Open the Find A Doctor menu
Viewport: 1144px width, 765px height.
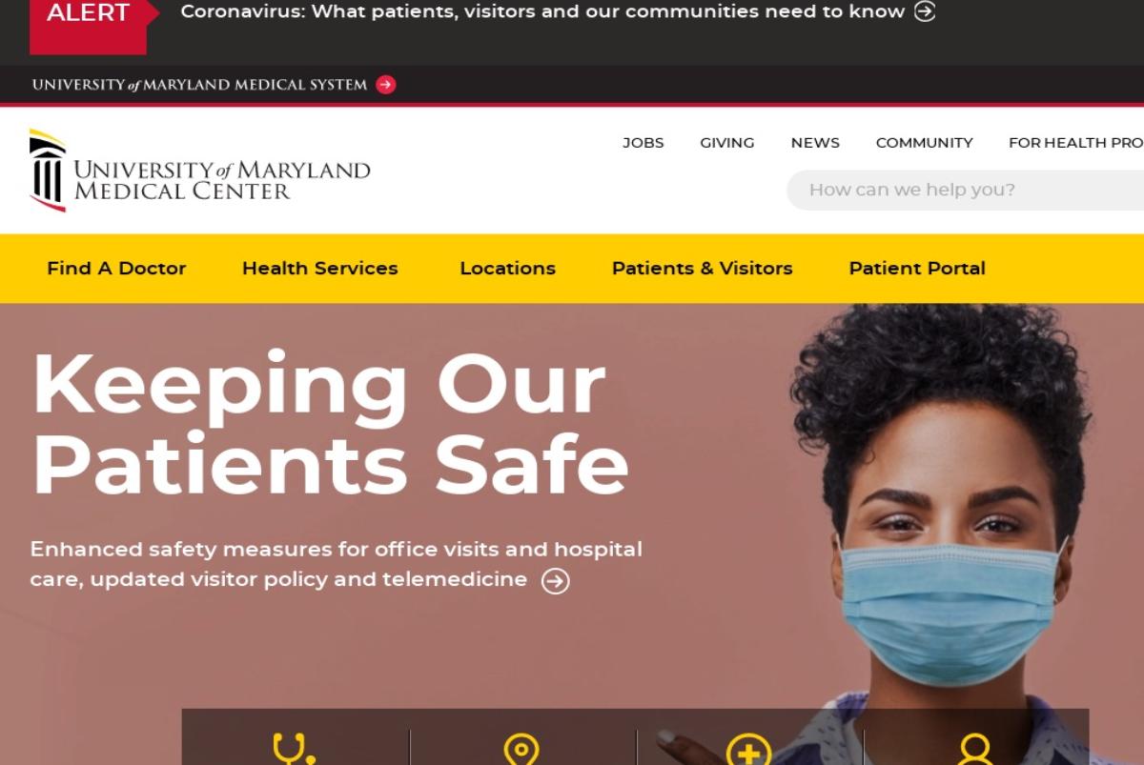coord(116,269)
